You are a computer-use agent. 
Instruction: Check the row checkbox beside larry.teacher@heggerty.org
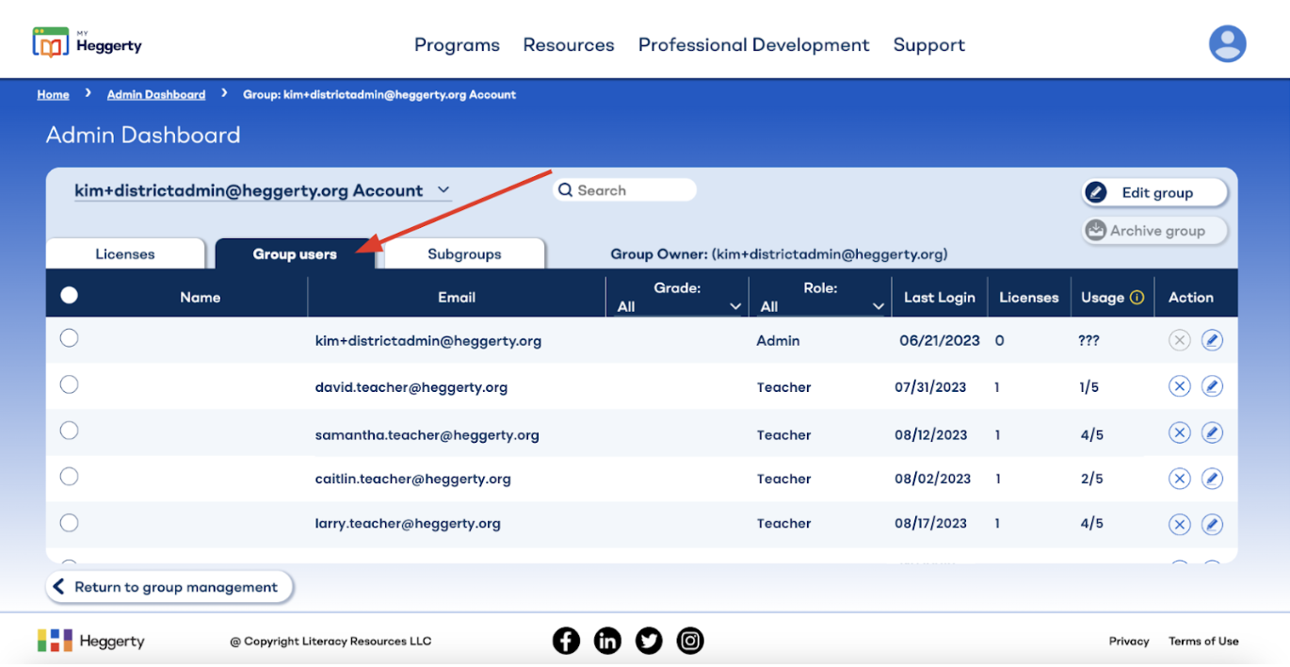point(69,523)
